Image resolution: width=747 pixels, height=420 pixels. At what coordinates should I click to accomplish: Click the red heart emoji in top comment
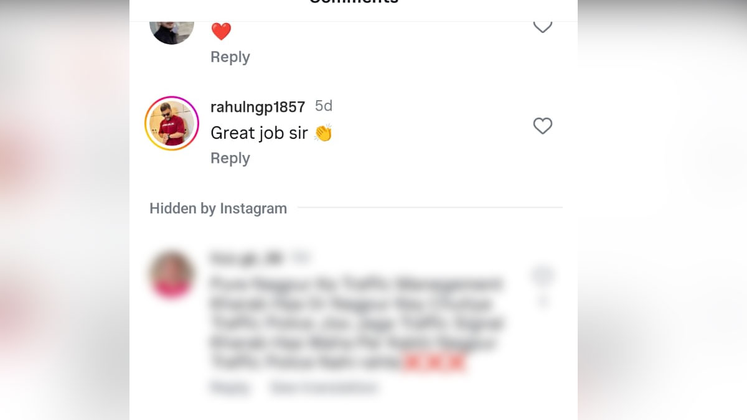pyautogui.click(x=221, y=31)
